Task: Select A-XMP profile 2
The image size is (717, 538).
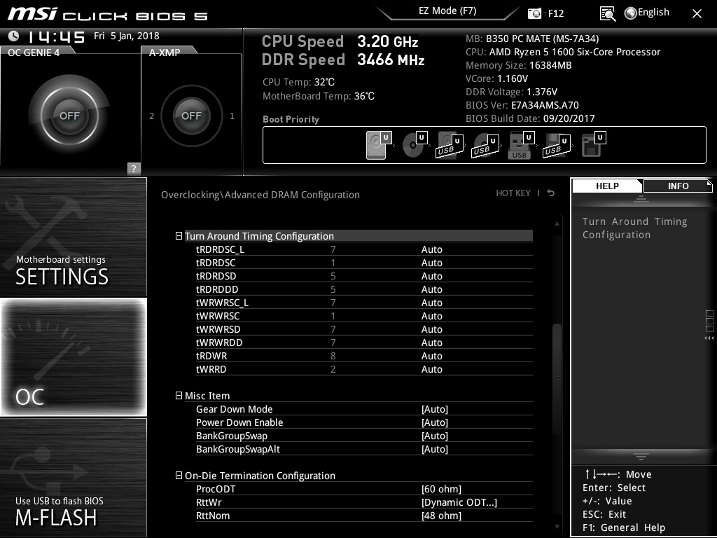Action: click(152, 116)
